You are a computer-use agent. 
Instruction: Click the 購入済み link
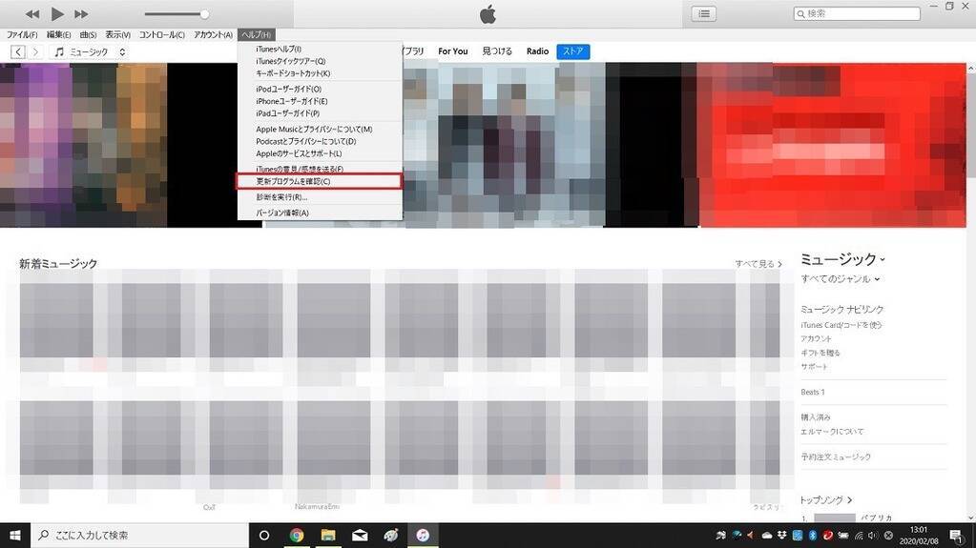816,417
